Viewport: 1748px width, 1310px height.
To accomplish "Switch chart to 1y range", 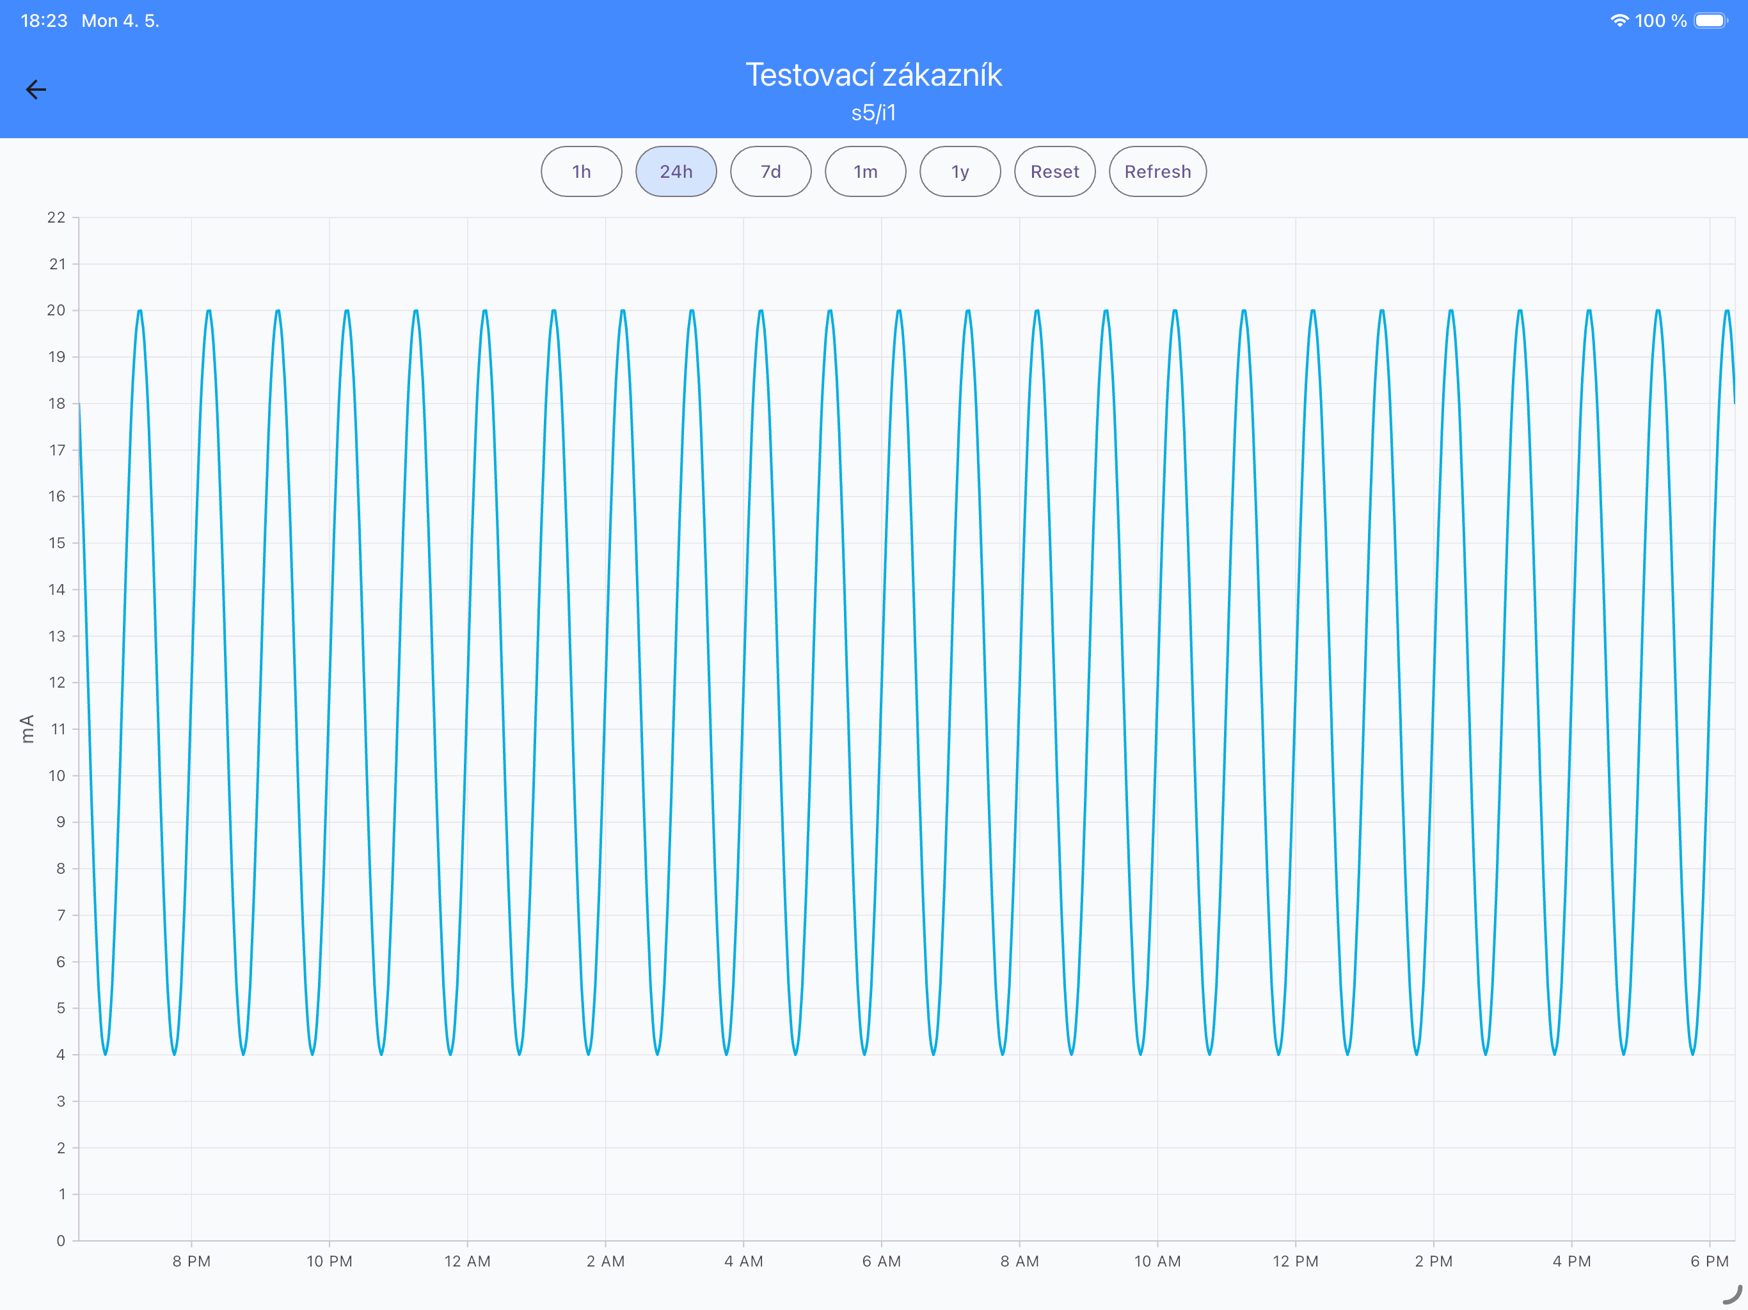I will pos(960,171).
